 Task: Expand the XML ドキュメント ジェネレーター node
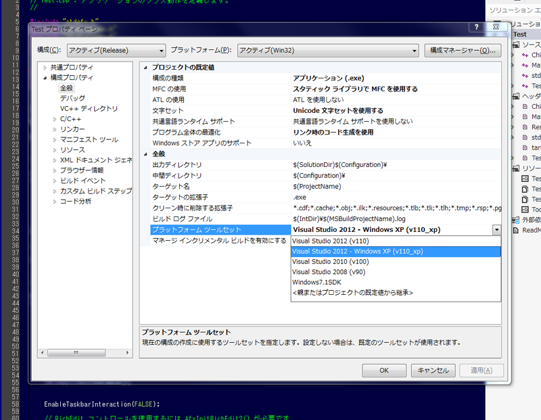(55, 160)
